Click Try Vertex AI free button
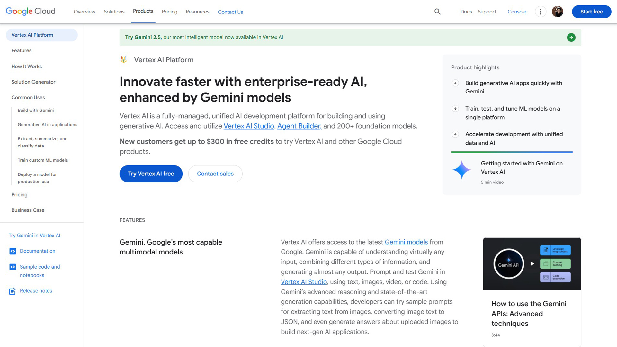Viewport: 617px width, 347px height. coord(151,174)
